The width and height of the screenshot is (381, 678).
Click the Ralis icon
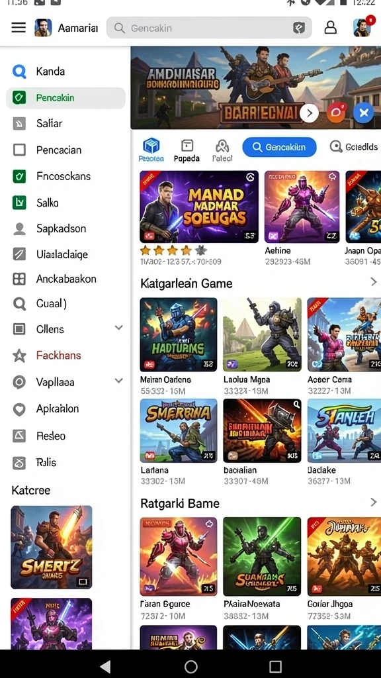19,463
